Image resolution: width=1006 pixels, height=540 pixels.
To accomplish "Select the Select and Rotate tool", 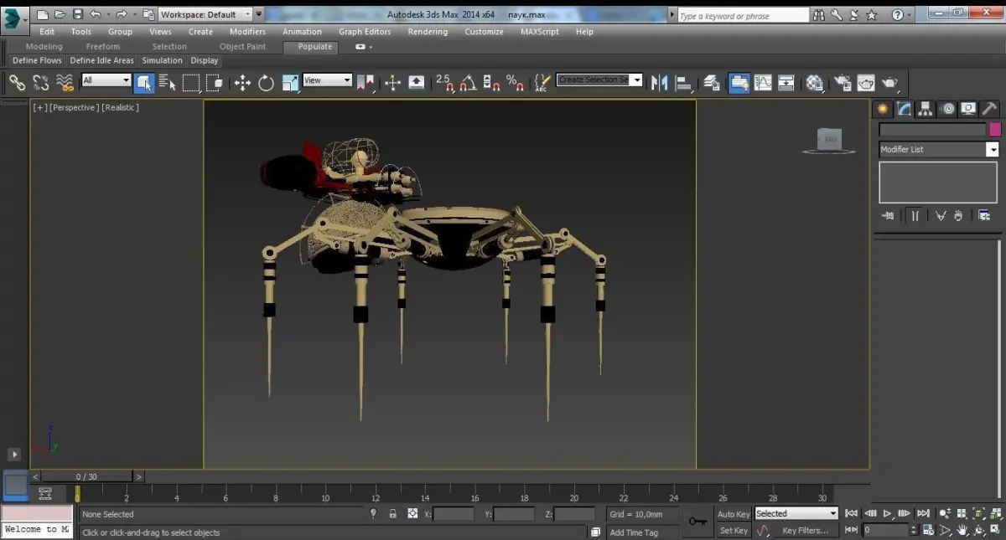I will (x=267, y=82).
